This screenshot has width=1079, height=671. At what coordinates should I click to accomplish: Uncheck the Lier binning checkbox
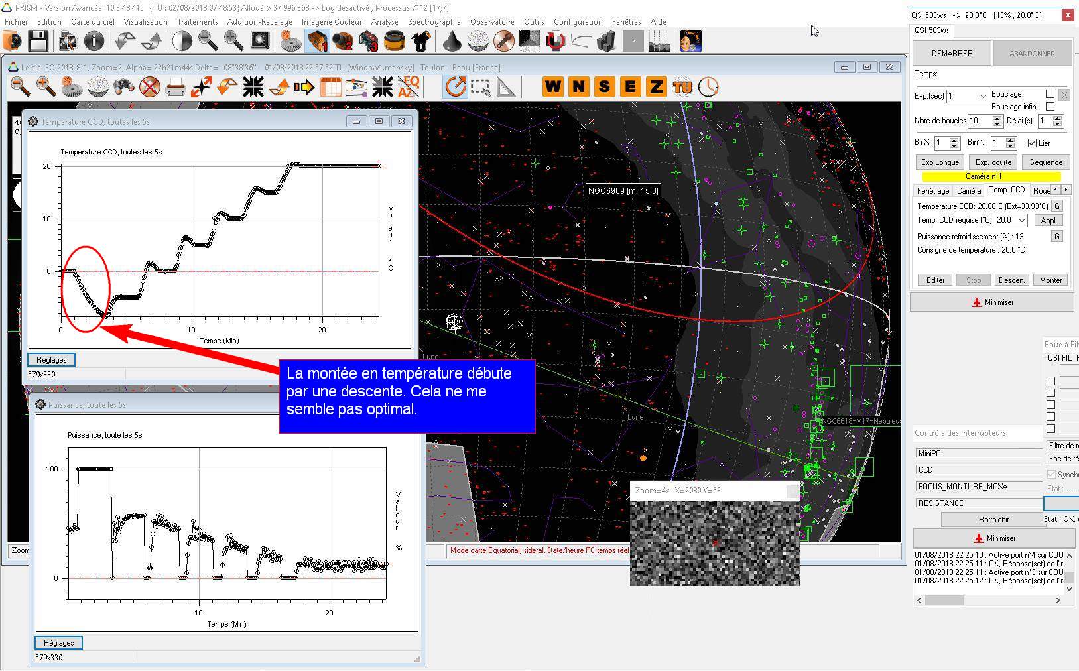pos(1032,143)
